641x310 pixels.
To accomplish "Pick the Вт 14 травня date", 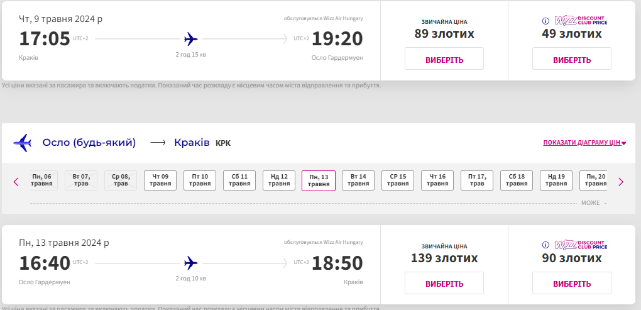I will (358, 180).
